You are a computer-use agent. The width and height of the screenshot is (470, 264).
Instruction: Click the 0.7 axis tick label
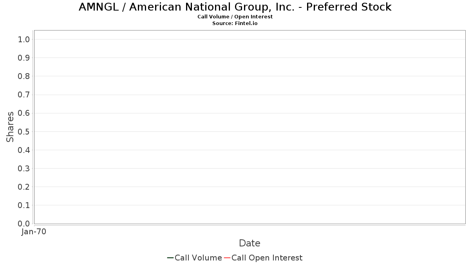24,95
